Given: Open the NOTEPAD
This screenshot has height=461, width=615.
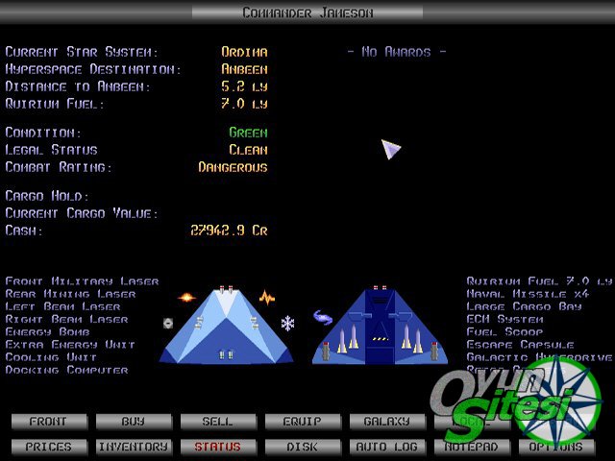Looking at the screenshot, I should tap(472, 447).
